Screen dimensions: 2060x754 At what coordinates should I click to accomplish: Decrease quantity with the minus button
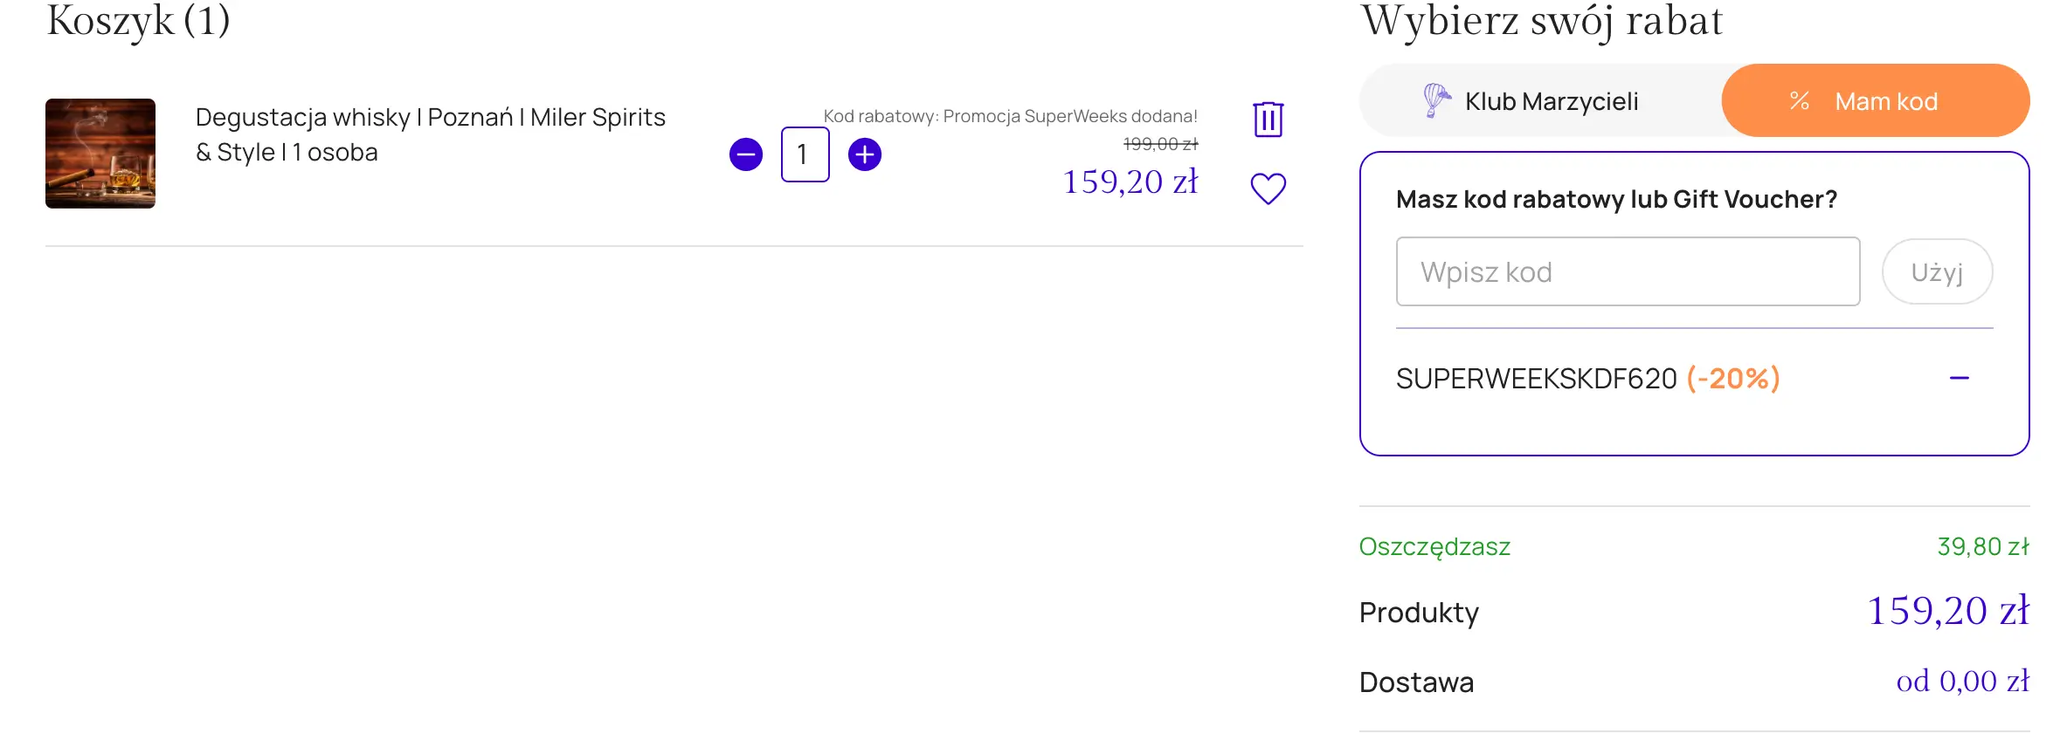(x=745, y=154)
